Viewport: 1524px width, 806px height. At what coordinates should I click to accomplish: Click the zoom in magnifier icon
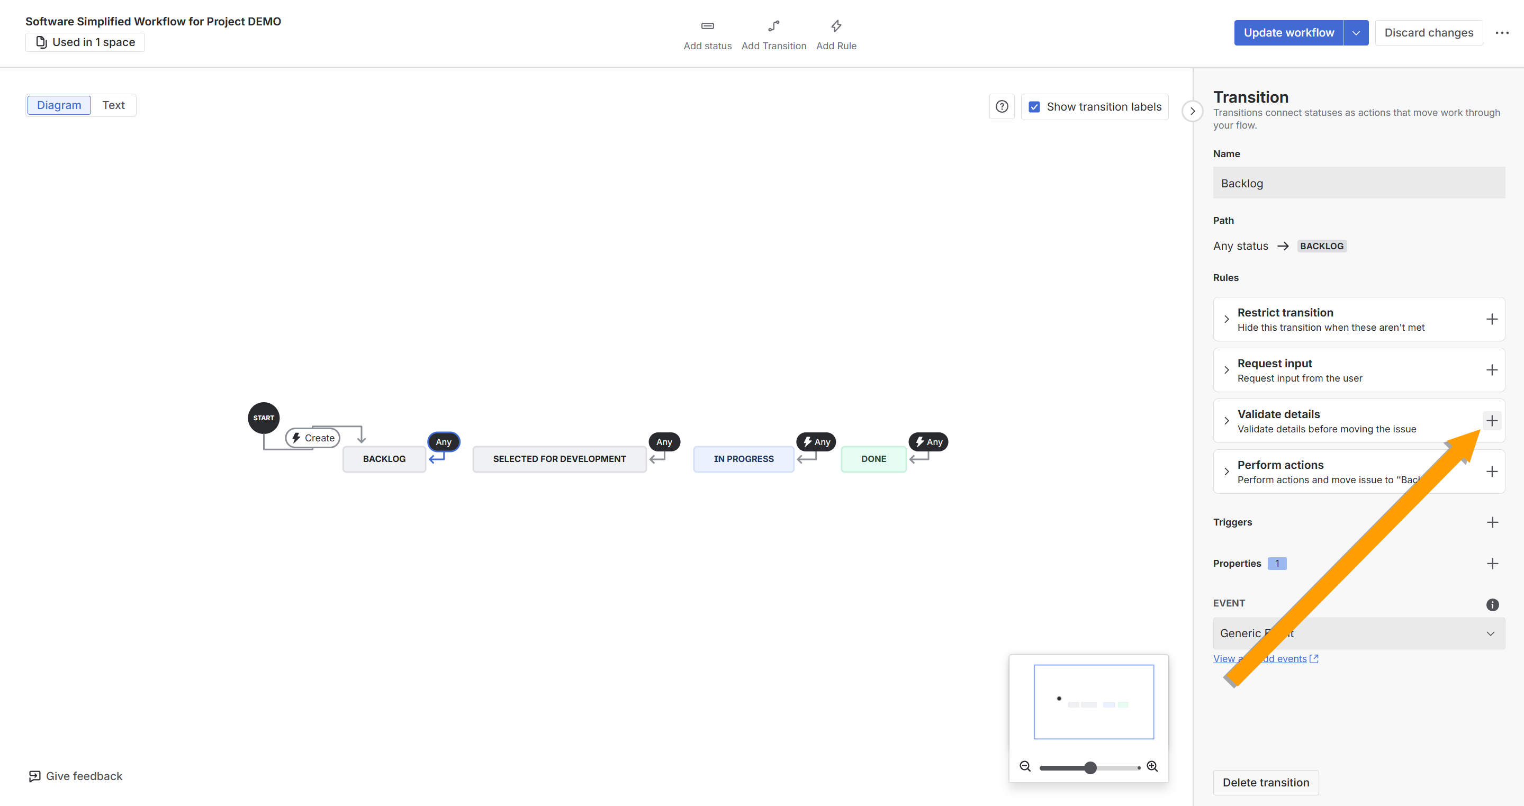(1152, 766)
